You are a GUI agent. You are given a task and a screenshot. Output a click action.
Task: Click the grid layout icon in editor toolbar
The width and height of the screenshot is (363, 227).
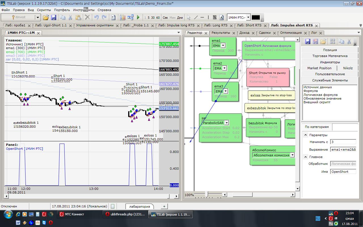333,41
